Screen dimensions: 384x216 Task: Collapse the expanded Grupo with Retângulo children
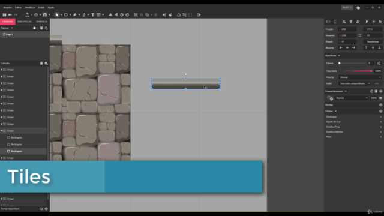coord(2,131)
